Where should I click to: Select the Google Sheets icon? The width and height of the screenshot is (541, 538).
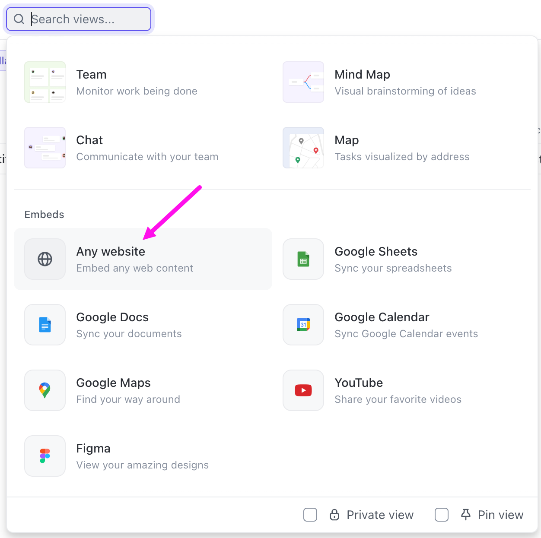click(x=303, y=259)
